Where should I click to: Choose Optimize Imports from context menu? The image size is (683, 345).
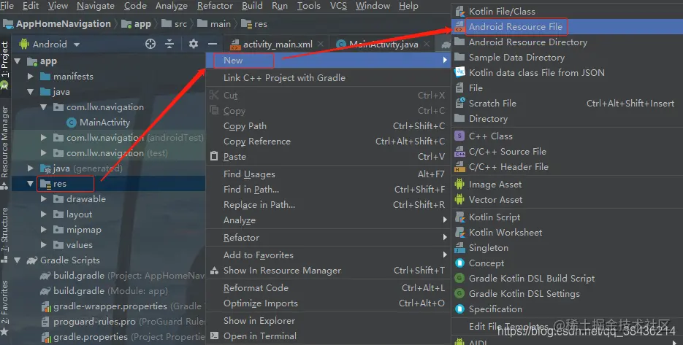[328, 303]
